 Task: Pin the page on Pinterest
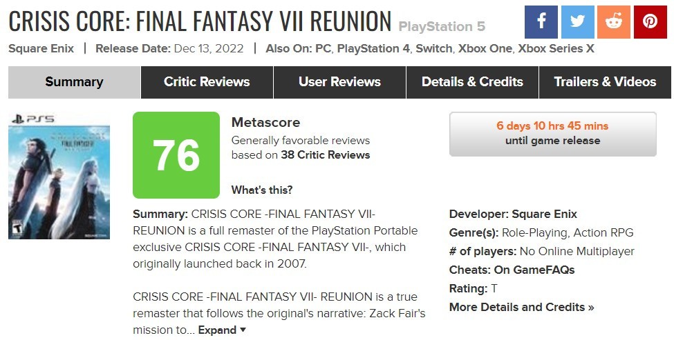[650, 22]
